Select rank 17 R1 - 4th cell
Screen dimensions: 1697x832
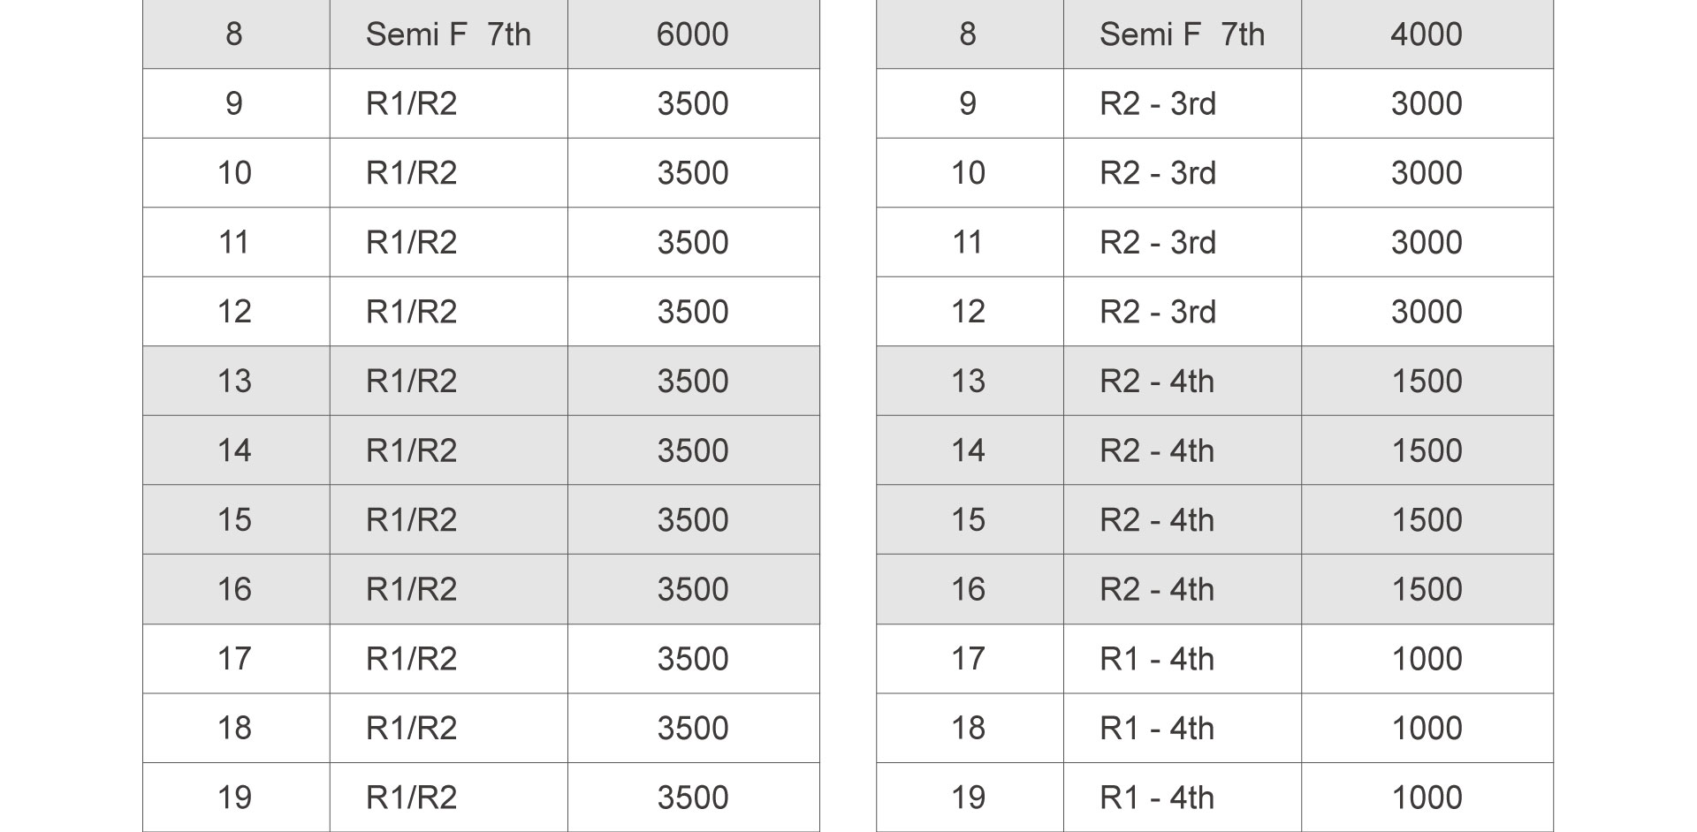click(x=1182, y=659)
